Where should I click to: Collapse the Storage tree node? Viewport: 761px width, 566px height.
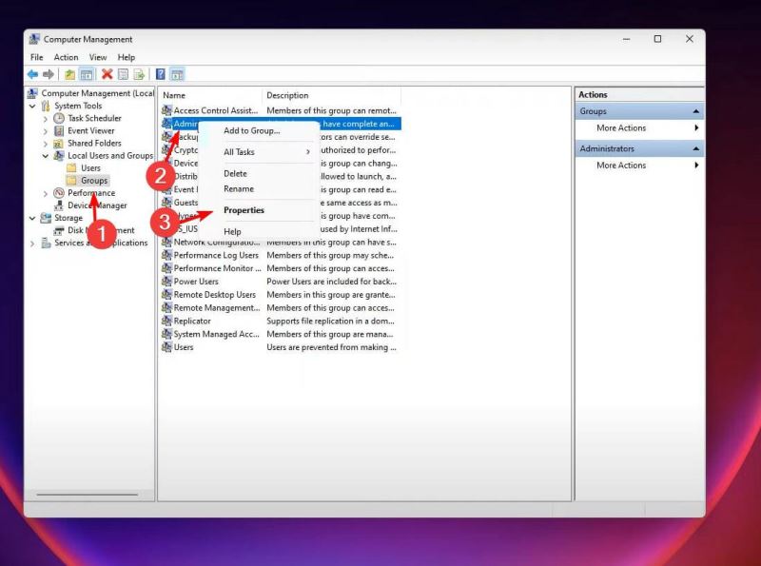[x=33, y=217]
